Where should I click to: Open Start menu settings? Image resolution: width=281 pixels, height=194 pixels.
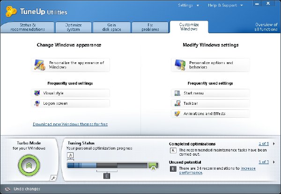click(x=210, y=93)
